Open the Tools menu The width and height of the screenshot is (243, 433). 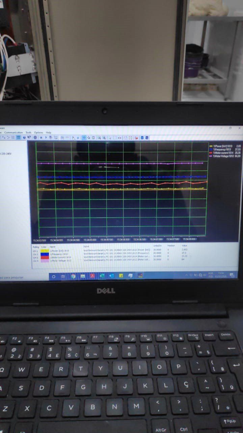(x=28, y=133)
